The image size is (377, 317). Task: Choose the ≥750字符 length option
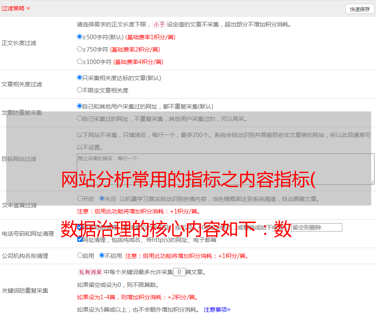79,49
